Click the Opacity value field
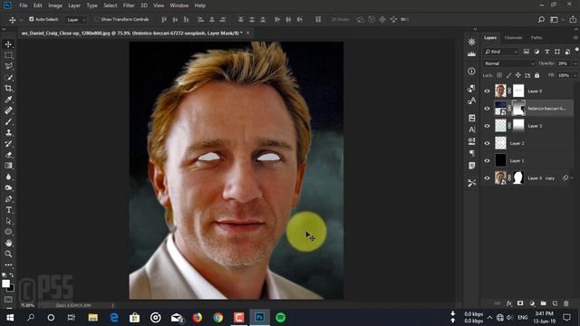 pos(564,63)
